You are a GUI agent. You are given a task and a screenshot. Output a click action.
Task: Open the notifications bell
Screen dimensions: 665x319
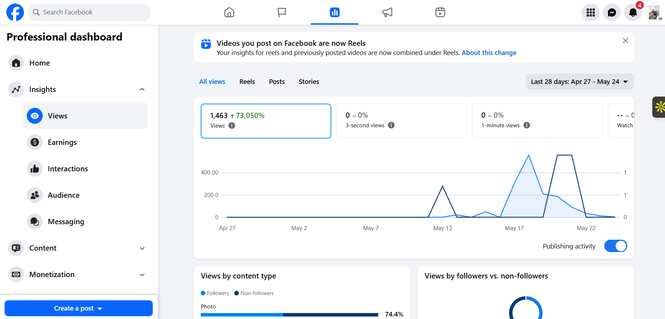633,13
